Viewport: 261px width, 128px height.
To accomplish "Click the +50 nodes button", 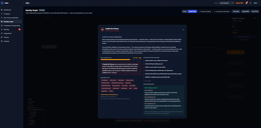I will pyautogui.click(x=236, y=11).
